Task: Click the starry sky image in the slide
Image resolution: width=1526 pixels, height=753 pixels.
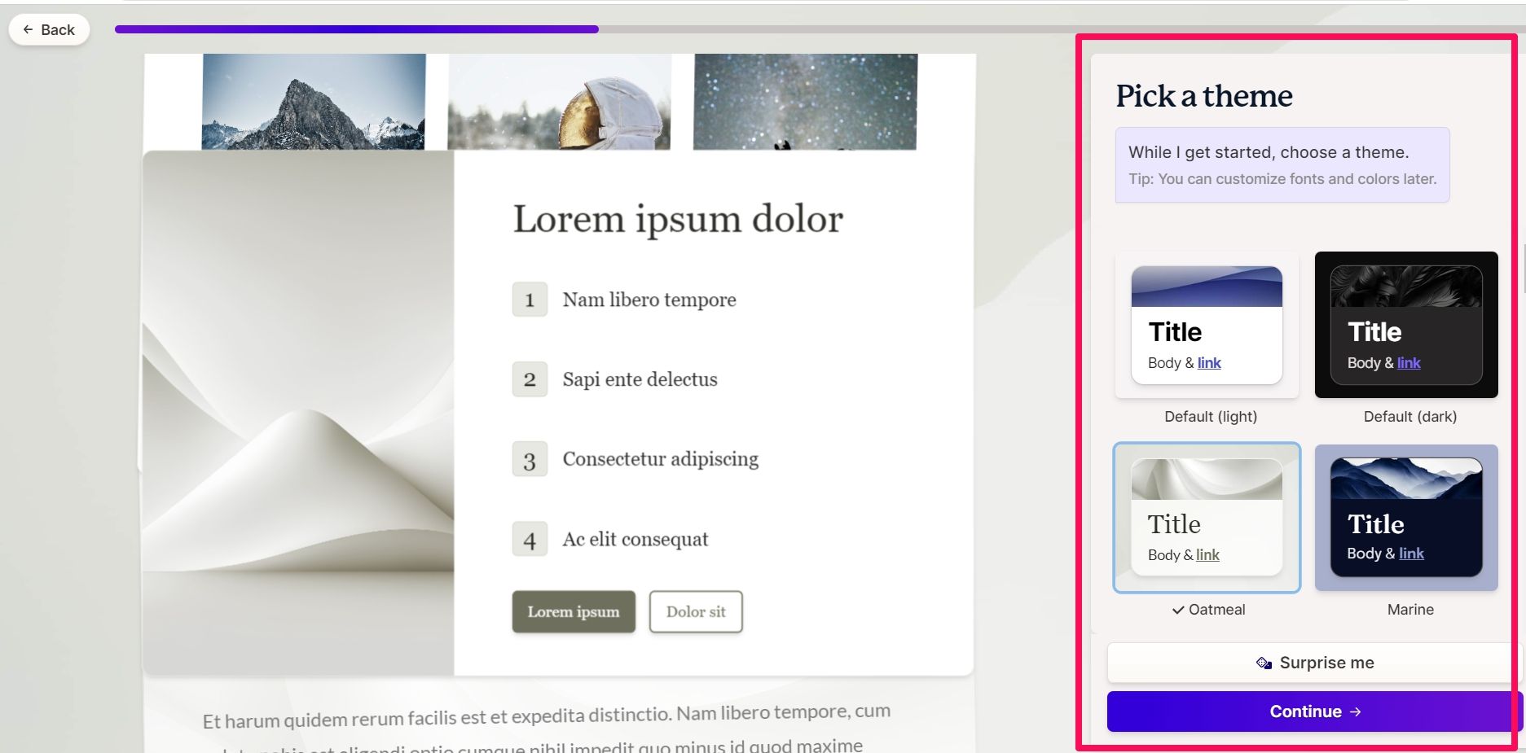Action: click(x=804, y=102)
